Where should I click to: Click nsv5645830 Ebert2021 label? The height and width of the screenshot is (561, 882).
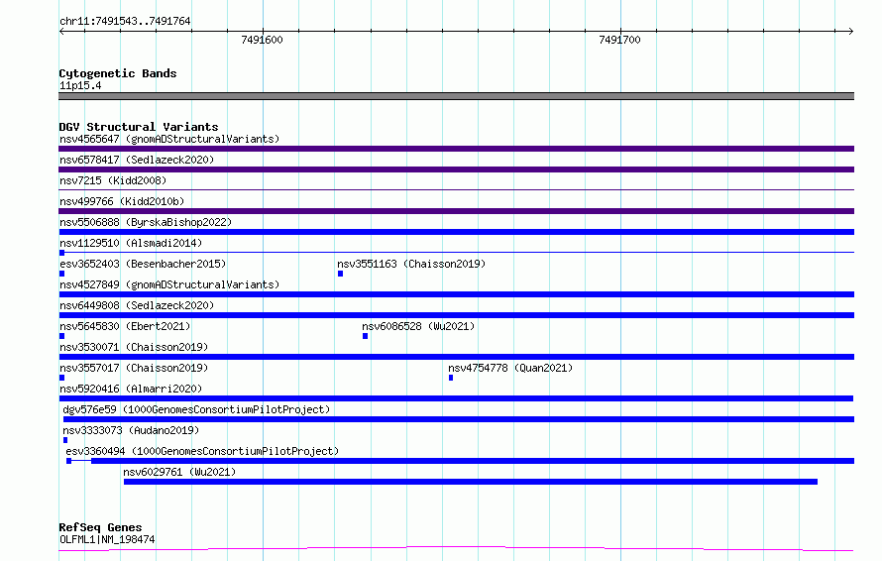[125, 326]
